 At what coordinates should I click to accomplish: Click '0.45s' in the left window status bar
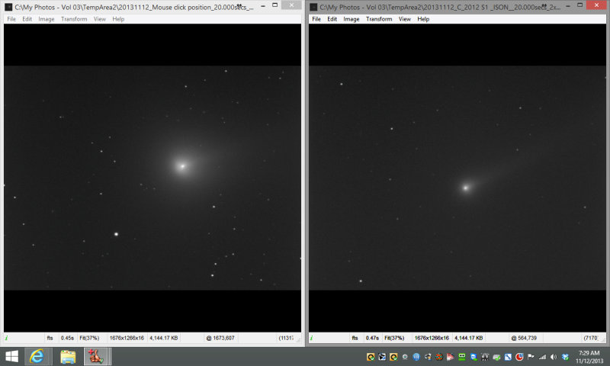pos(67,338)
